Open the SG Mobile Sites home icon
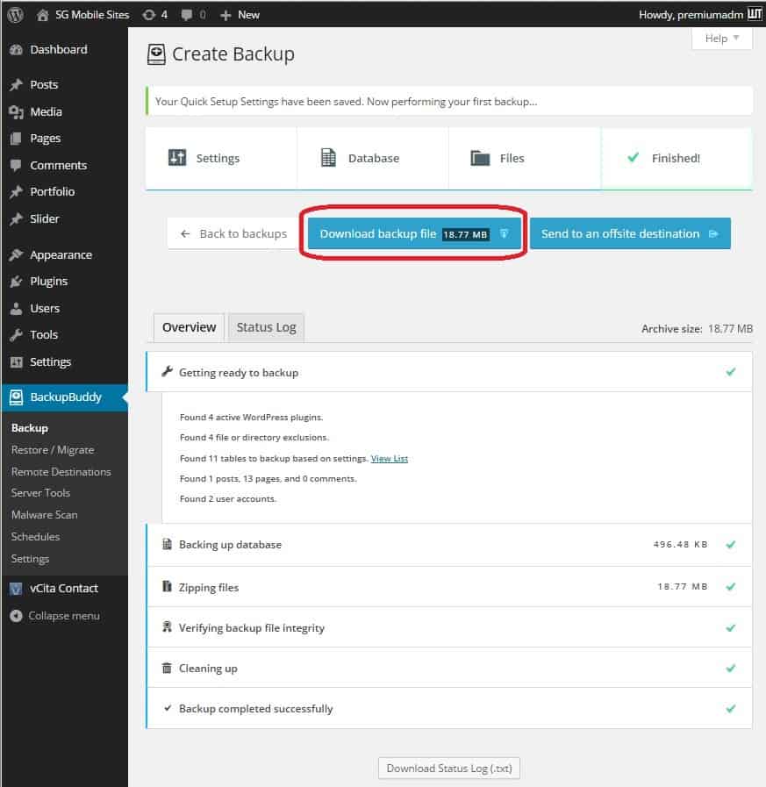The image size is (766, 787). pyautogui.click(x=43, y=15)
